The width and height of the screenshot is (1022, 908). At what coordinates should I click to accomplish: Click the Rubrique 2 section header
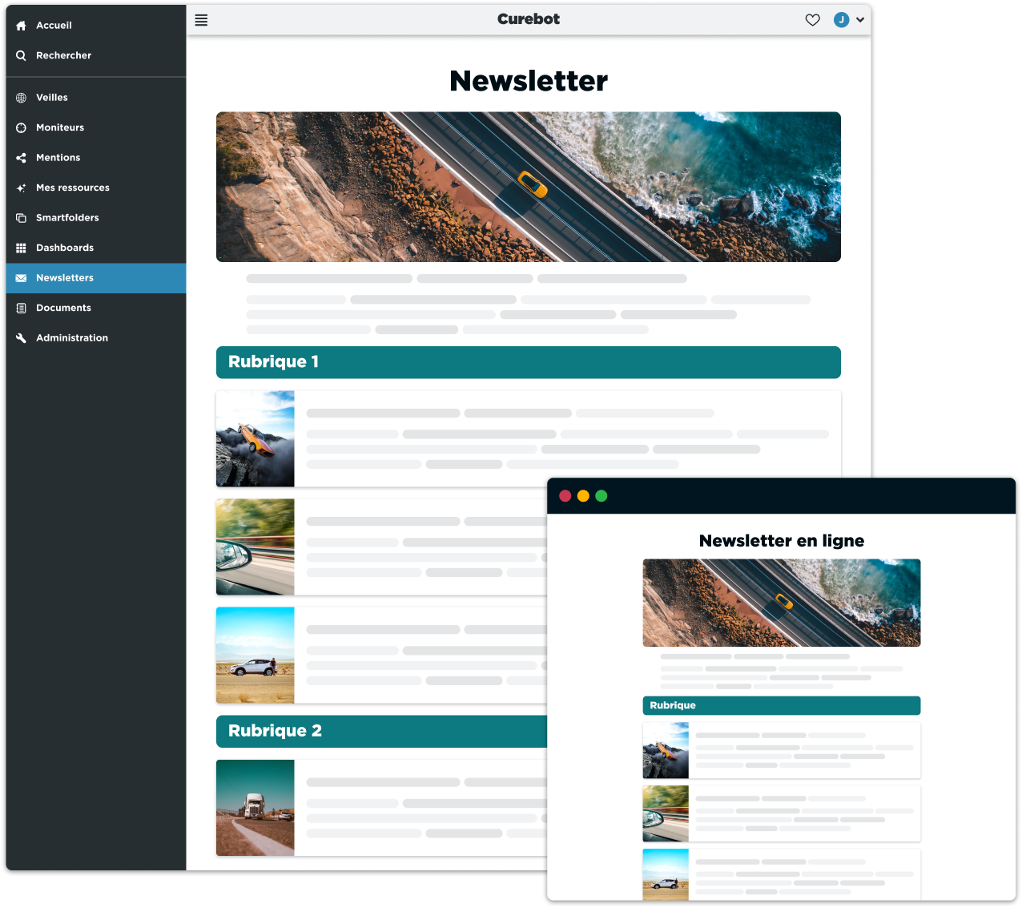381,731
